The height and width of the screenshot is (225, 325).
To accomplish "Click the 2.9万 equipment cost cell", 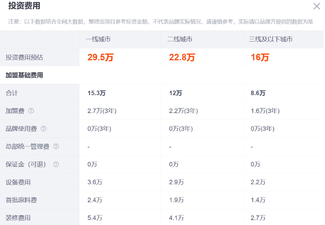I will (176, 182).
